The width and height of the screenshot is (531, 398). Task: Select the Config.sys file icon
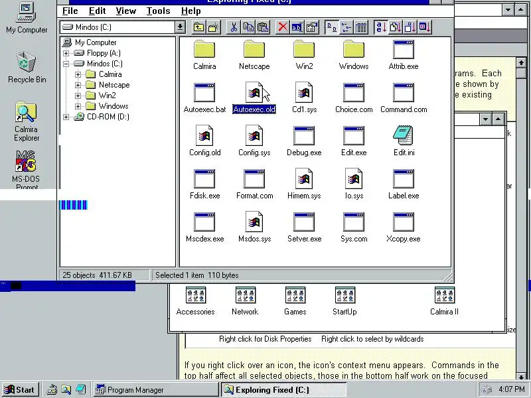pos(254,141)
